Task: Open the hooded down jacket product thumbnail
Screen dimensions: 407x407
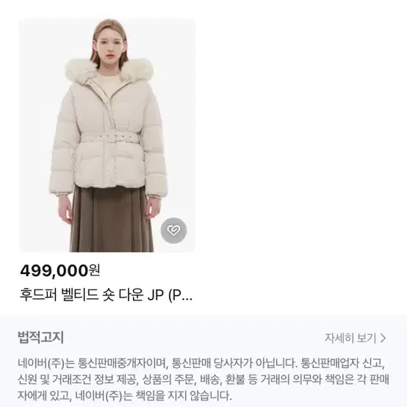Action: pyautogui.click(x=107, y=135)
